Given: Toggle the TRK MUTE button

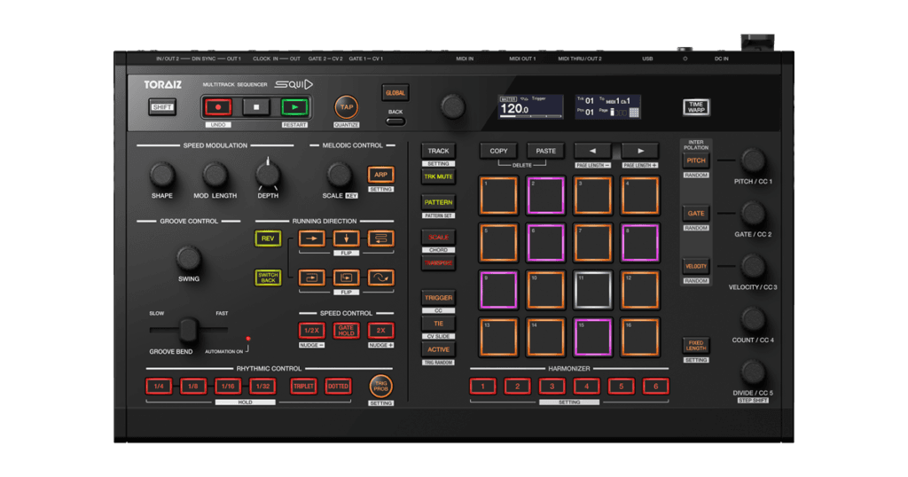Looking at the screenshot, I should coord(438,176).
